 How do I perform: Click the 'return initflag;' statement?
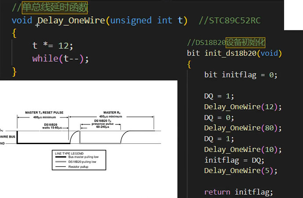click(x=238, y=192)
